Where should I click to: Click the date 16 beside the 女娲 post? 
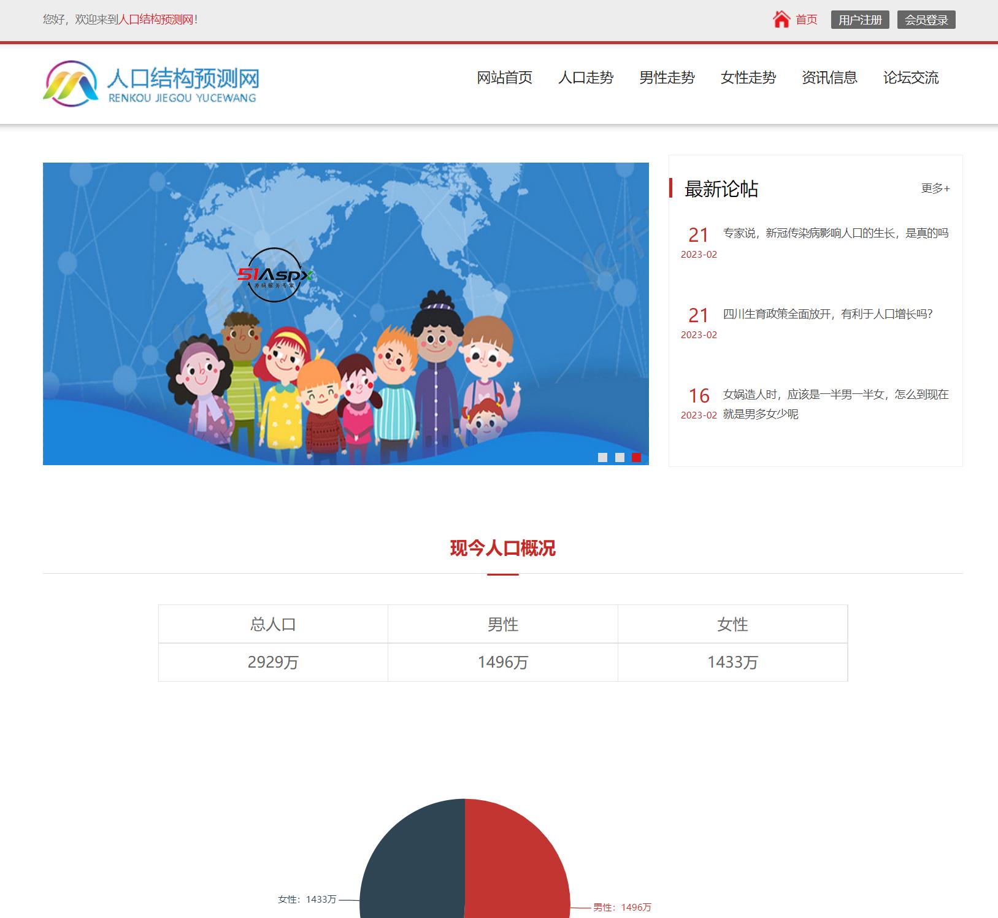[x=699, y=396]
